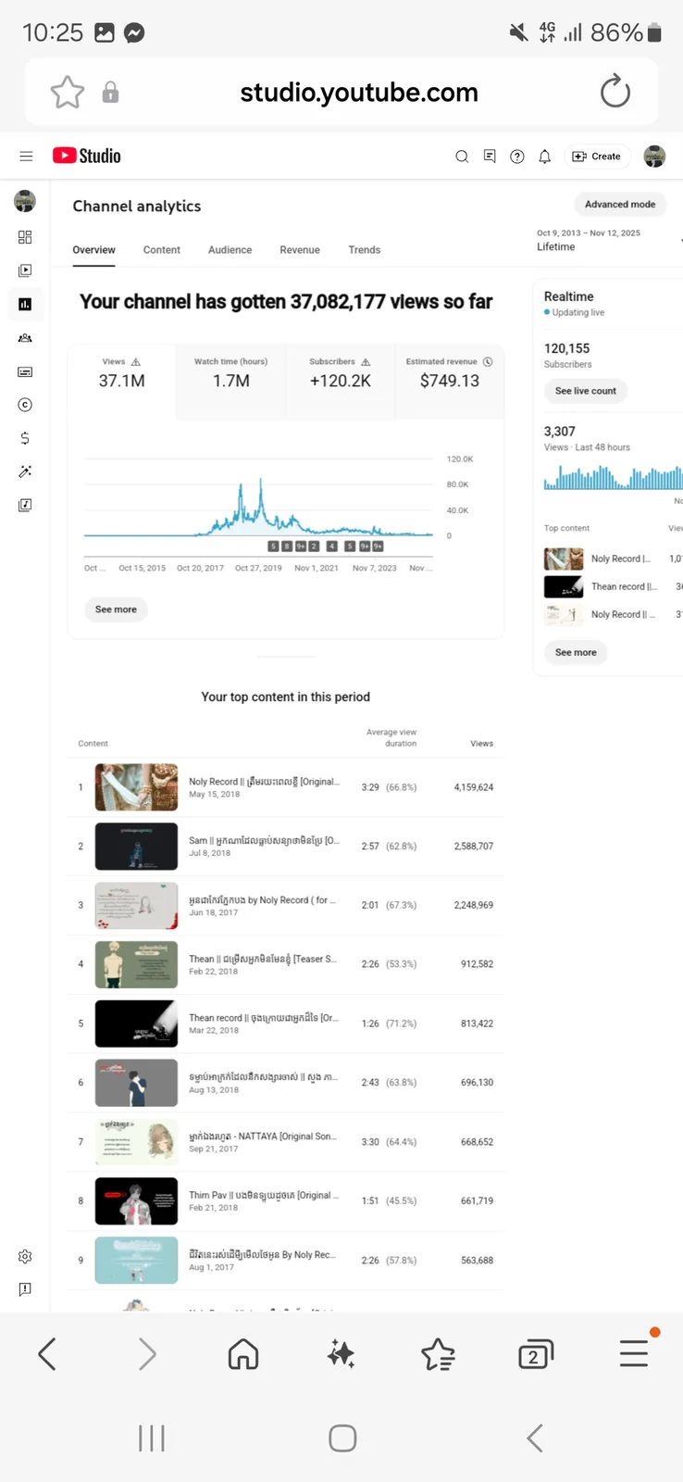Open the Community sidebar icon
Screen dimensions: 683x1482
(25, 338)
